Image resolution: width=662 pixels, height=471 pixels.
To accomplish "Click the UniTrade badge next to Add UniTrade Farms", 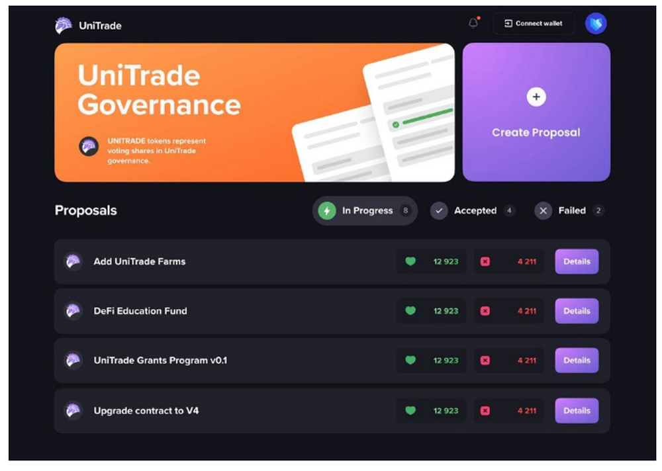I will [x=73, y=261].
